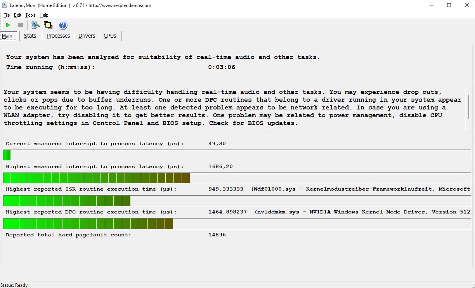This screenshot has width=475, height=288.
Task: Click the LatencyMon title bar app icon
Action: click(x=5, y=5)
